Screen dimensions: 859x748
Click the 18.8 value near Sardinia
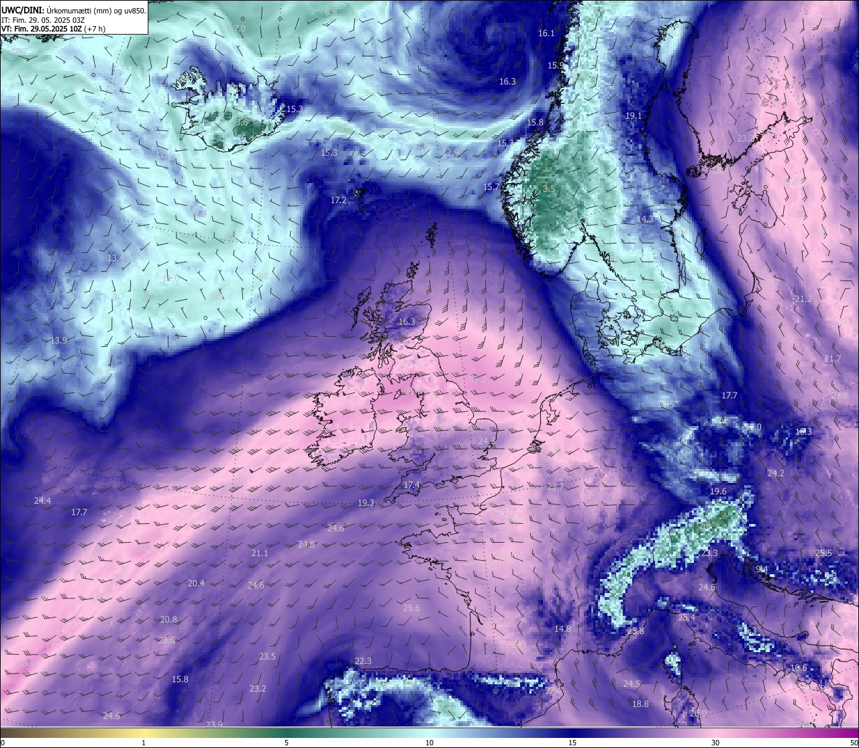pos(640,704)
